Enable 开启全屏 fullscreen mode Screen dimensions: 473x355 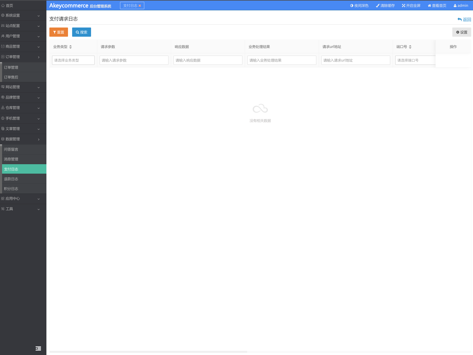[411, 6]
